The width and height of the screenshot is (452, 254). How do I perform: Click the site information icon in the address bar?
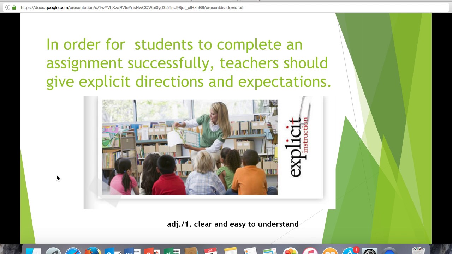(7, 7)
